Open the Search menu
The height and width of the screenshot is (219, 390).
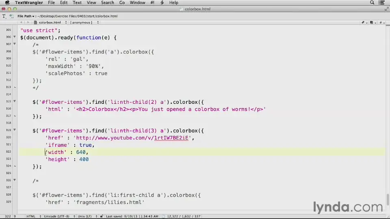107,2
